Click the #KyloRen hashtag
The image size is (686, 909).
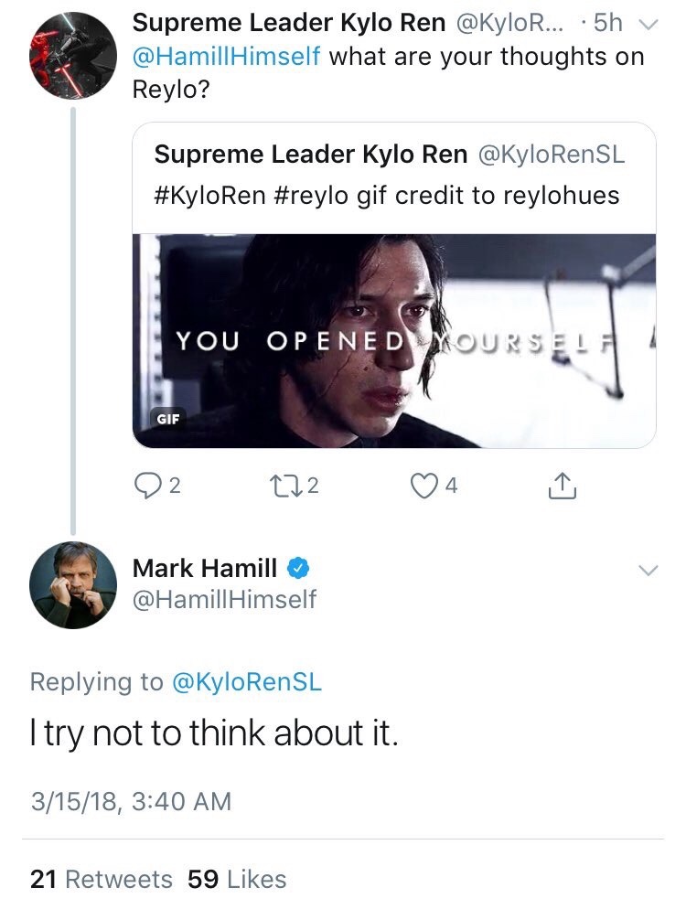pyautogui.click(x=209, y=195)
